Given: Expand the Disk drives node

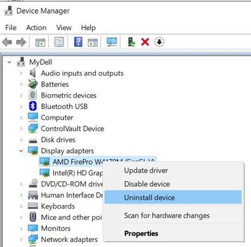Looking at the screenshot, I should click(21, 140).
